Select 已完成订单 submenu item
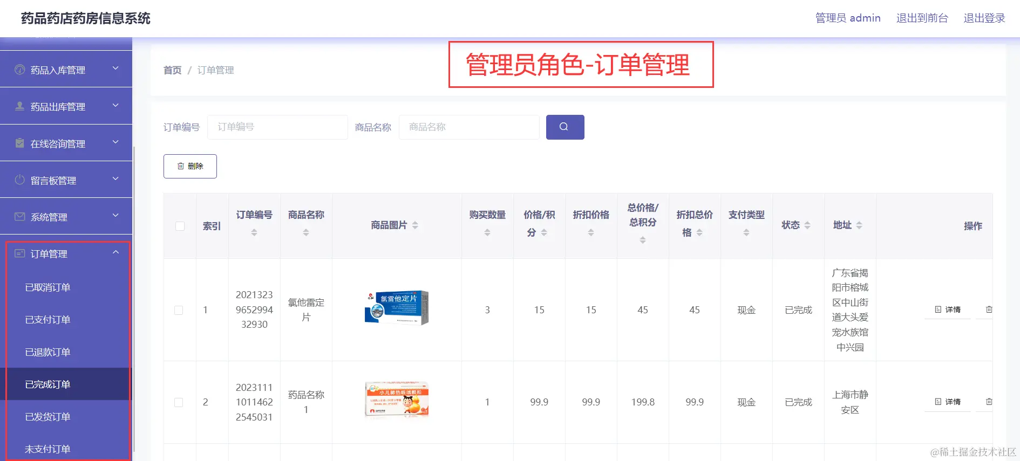The height and width of the screenshot is (461, 1020). (66, 384)
